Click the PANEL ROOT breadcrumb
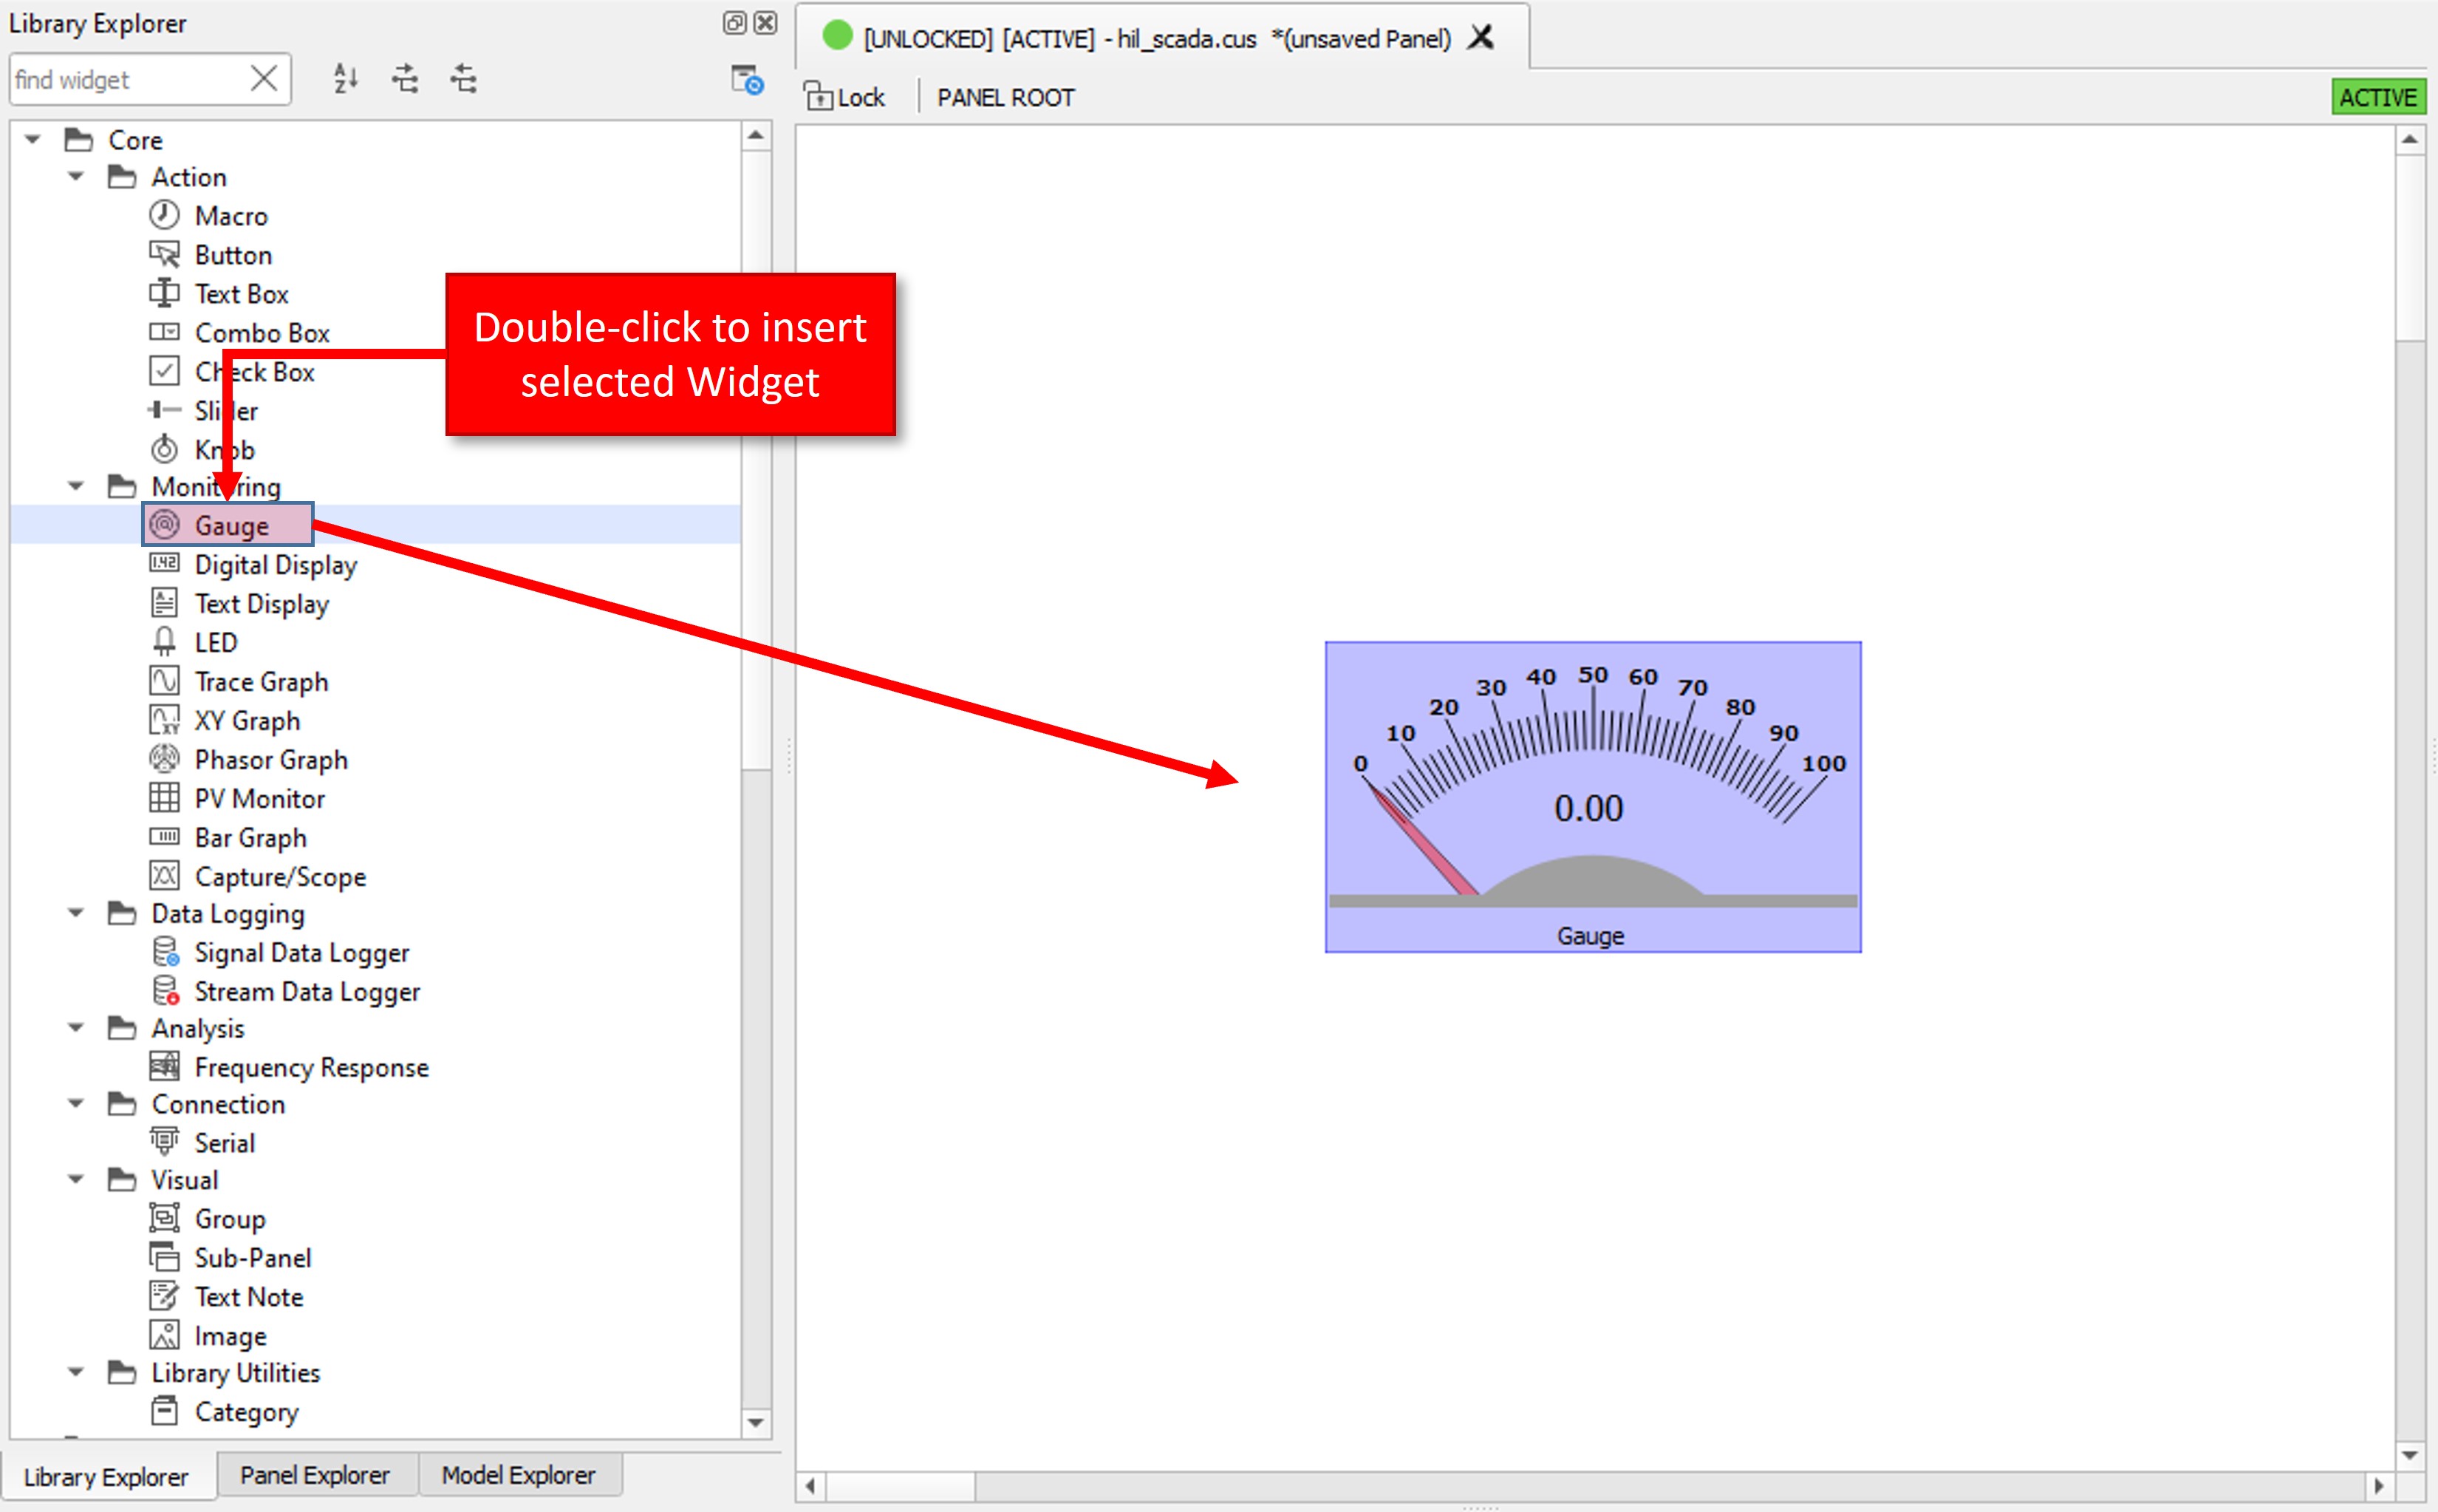This screenshot has height=1512, width=2438. coord(1005,97)
